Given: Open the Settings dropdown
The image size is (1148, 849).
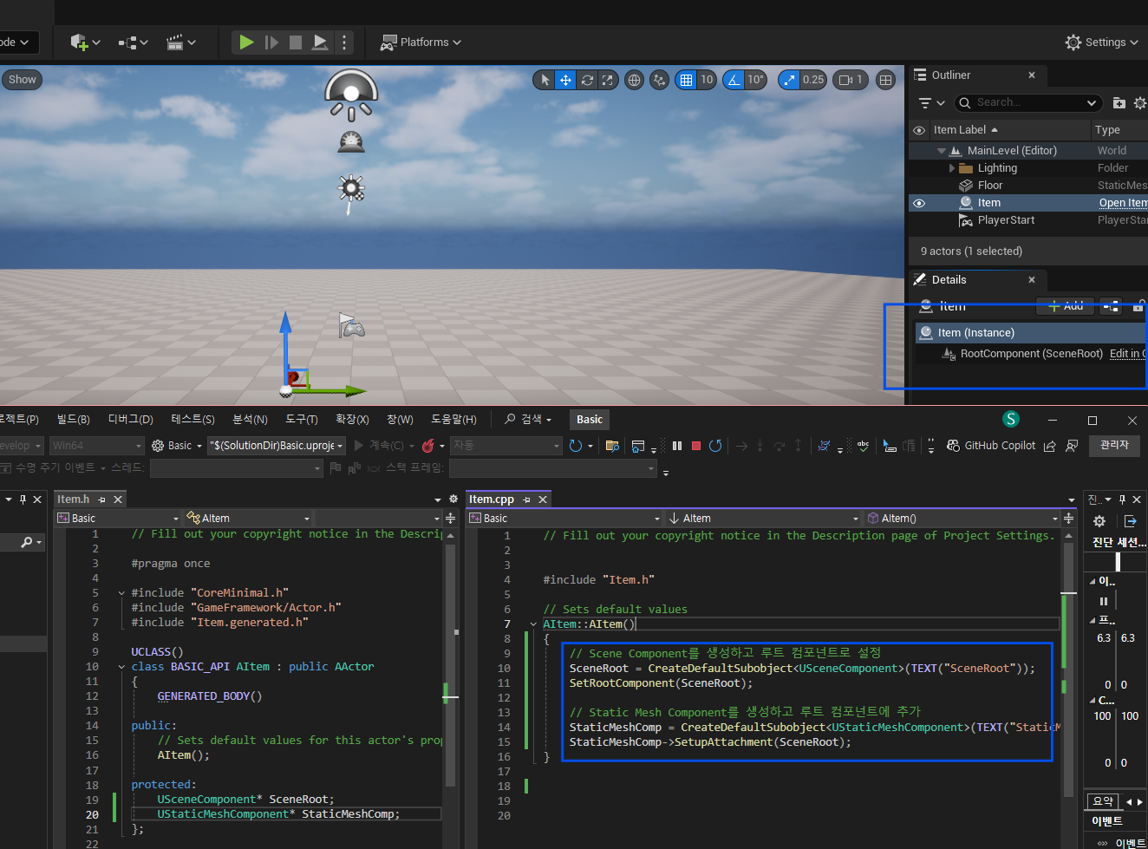Looking at the screenshot, I should [x=1102, y=42].
